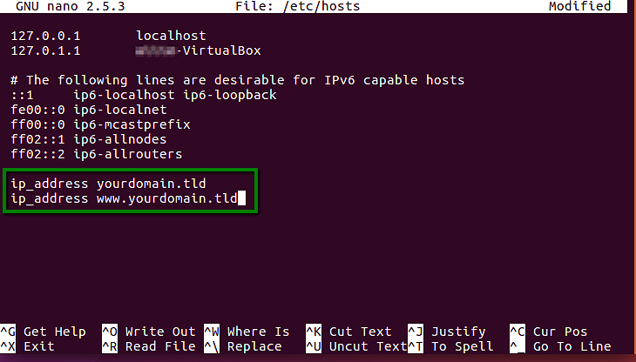This screenshot has height=362, width=636.
Task: Click the Cut Text shortcut
Action: (x=360, y=332)
